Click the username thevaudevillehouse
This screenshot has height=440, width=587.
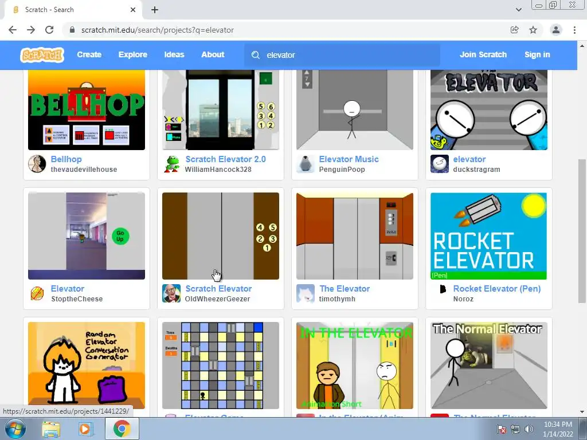click(84, 170)
